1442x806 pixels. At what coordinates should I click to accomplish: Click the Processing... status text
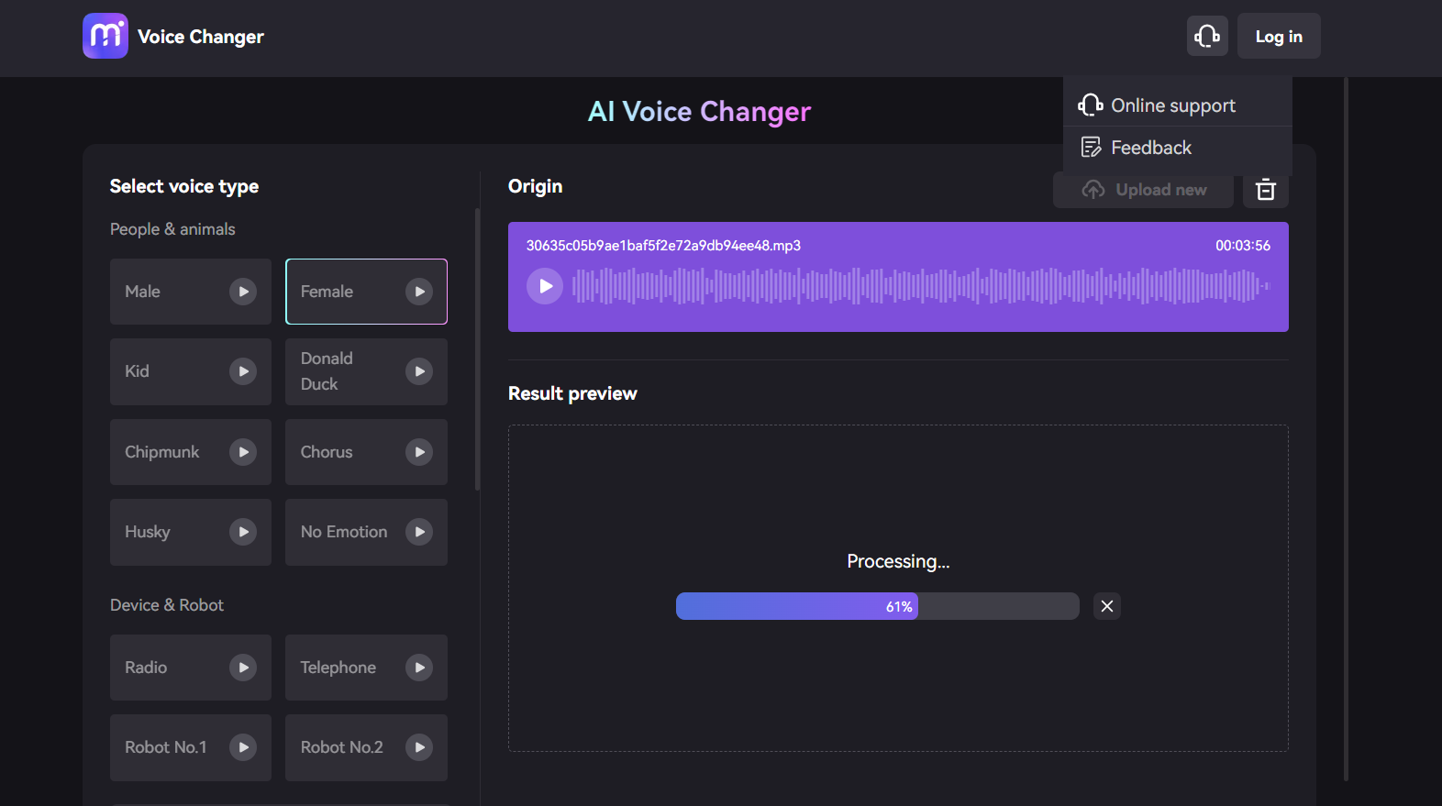click(898, 561)
